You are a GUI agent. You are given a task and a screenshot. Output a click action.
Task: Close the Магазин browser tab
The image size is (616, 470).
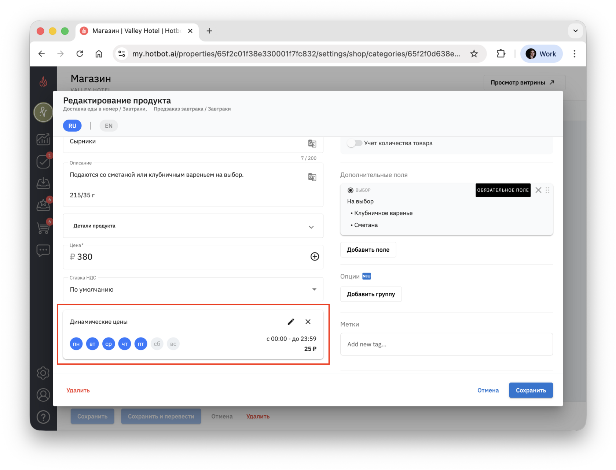(190, 31)
